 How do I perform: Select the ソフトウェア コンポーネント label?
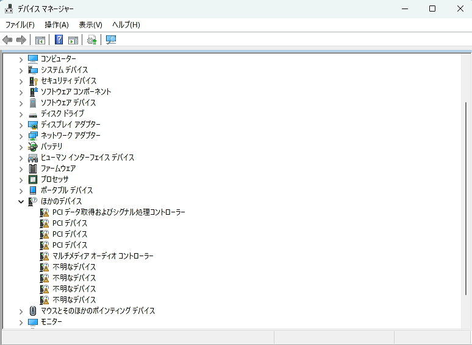(x=76, y=92)
